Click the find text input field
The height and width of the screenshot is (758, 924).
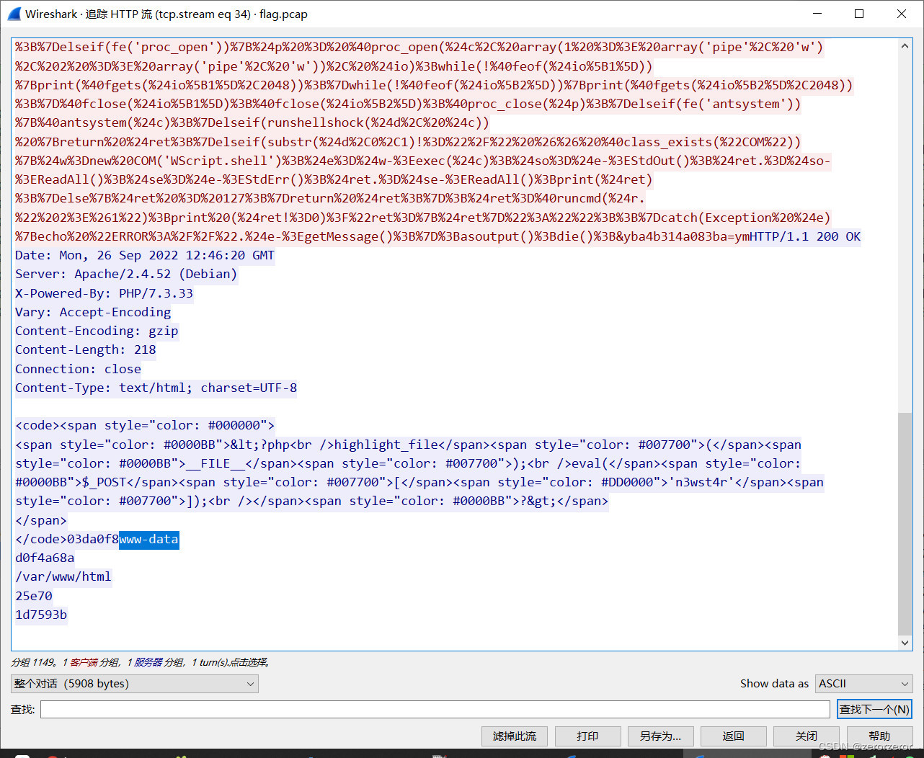(435, 710)
